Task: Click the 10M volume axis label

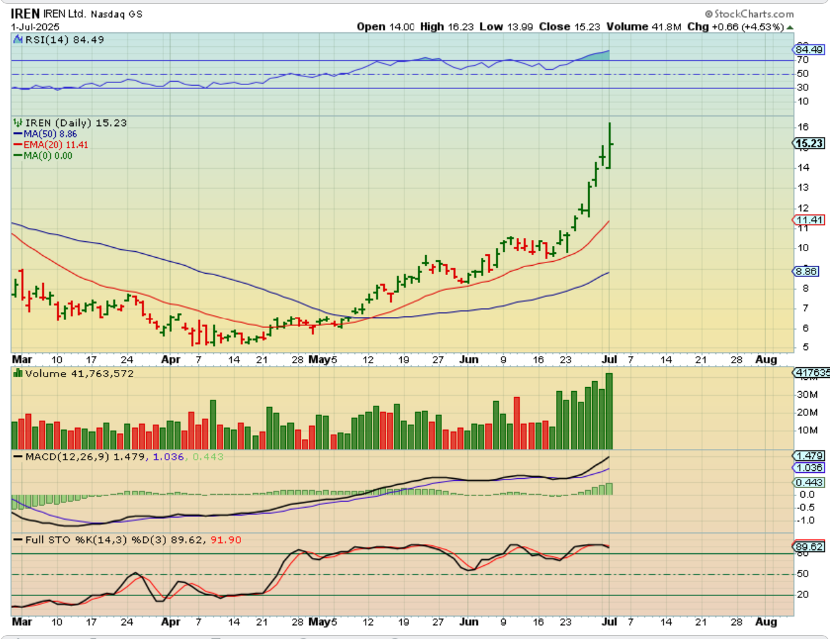Action: [x=807, y=430]
